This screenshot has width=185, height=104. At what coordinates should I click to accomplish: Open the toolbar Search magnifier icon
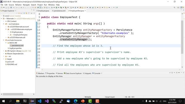pyautogui.click(x=174, y=8)
